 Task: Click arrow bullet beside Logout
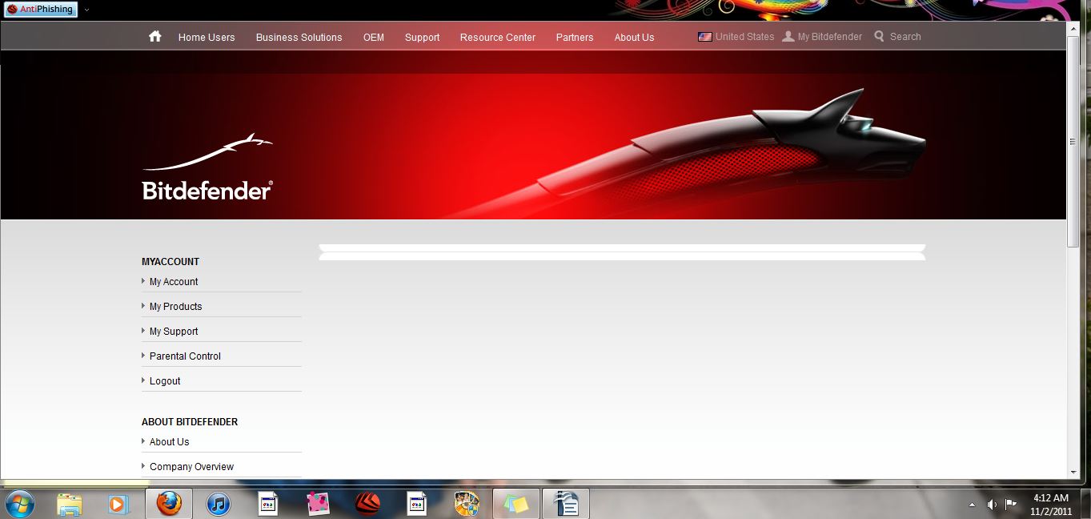coord(143,380)
